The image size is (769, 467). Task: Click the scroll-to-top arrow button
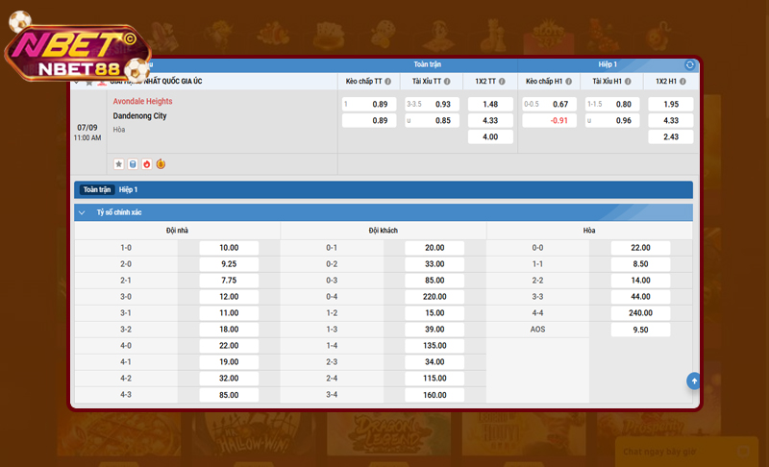pos(693,381)
